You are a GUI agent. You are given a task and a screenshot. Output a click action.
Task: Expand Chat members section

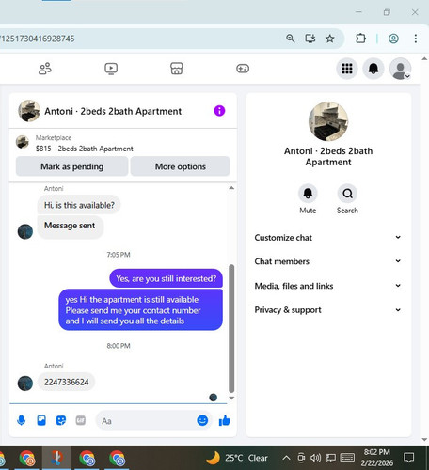point(328,261)
